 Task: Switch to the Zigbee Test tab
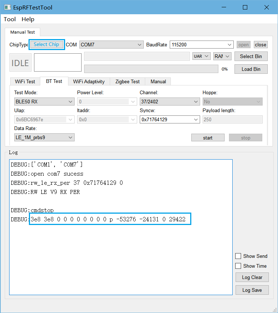pos(127,81)
